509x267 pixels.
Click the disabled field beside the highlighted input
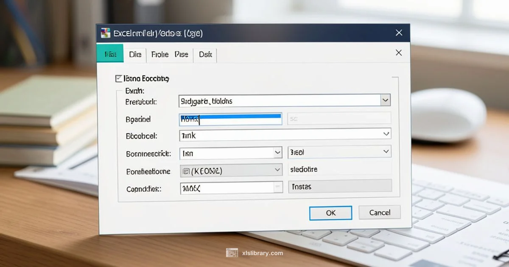(338, 118)
